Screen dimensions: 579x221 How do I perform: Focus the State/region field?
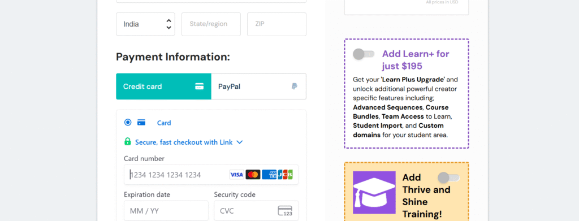pyautogui.click(x=211, y=24)
